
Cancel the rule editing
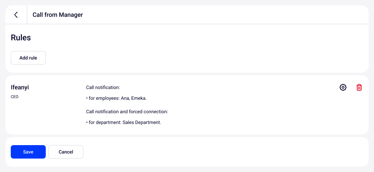[66, 152]
